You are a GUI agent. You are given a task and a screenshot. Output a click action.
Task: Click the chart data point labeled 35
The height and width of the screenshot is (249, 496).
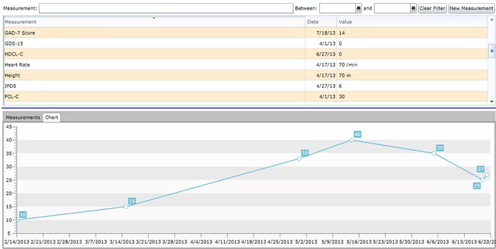click(x=434, y=153)
